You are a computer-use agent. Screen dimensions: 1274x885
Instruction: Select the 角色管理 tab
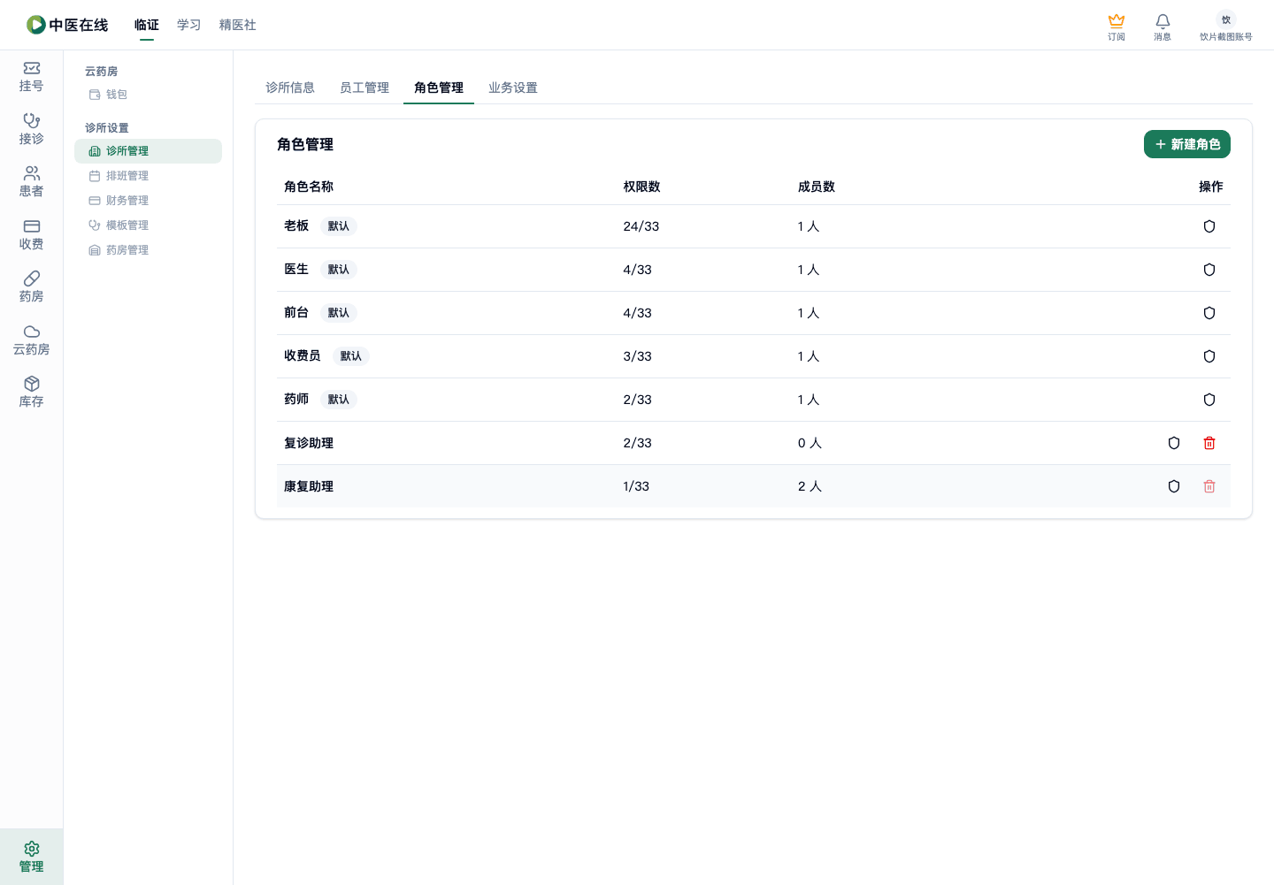click(x=439, y=88)
